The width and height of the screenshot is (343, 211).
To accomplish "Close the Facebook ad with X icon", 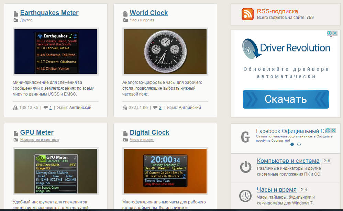I will point(333,131).
